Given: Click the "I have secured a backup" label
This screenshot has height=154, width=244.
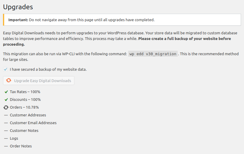Looking at the screenshot, I should [x=48, y=69].
